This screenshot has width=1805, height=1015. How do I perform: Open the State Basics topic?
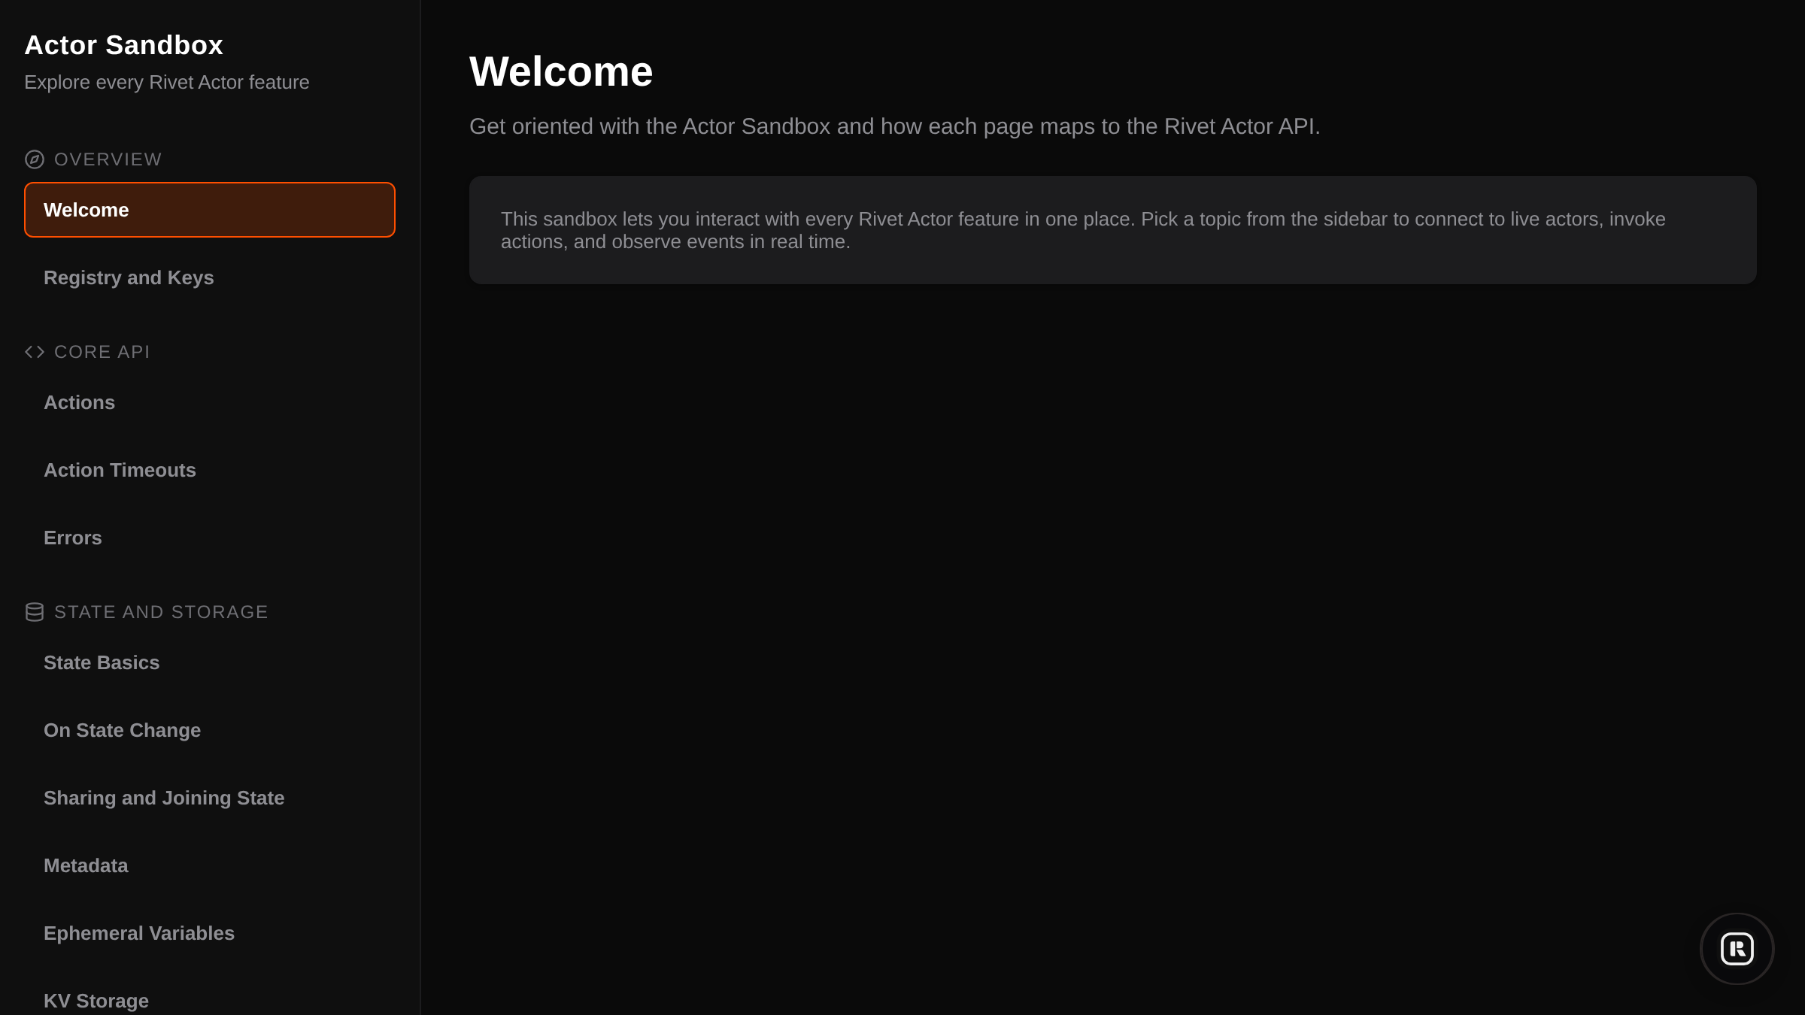102,662
